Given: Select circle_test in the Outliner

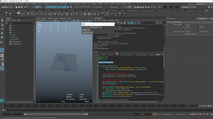Looking at the screenshot, I should pyautogui.click(x=14, y=37).
